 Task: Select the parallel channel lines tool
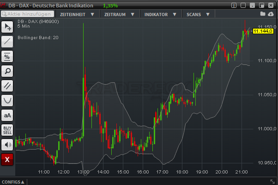(7, 86)
